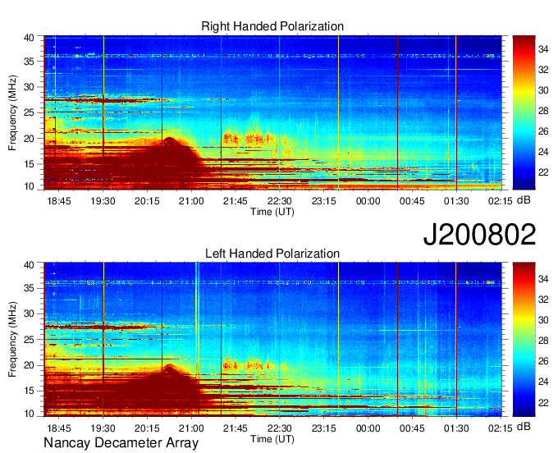This screenshot has width=558, height=453.
Task: Click Time (UT) label under Left Handed panel
Action: pyautogui.click(x=272, y=439)
